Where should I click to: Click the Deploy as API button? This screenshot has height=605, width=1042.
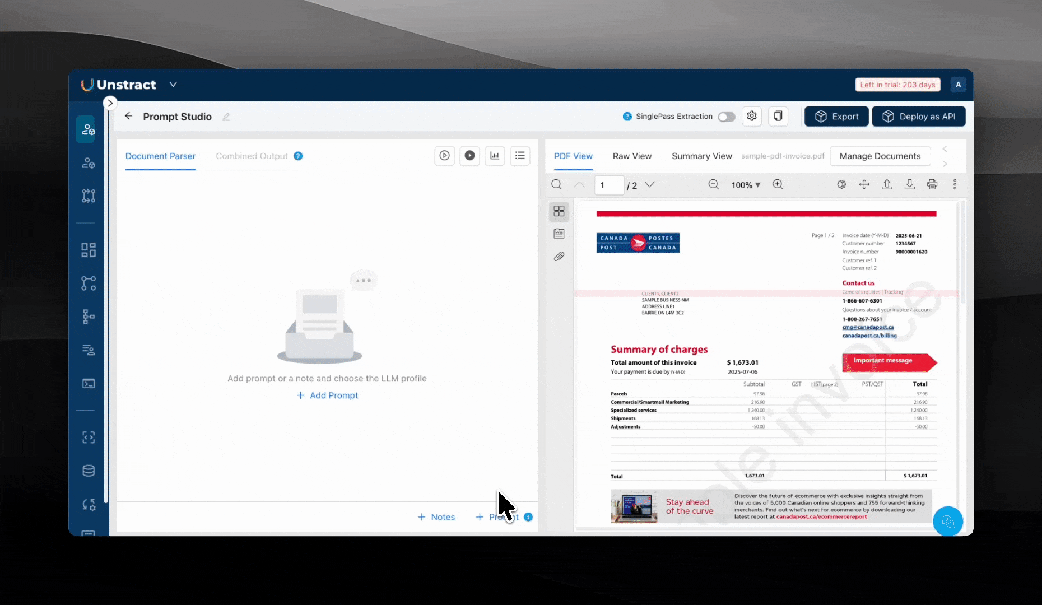pyautogui.click(x=919, y=117)
